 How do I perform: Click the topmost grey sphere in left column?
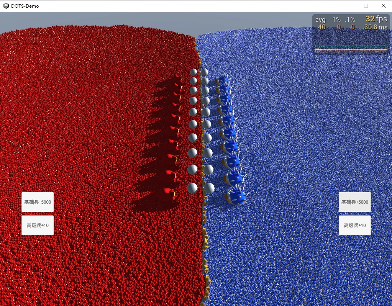point(194,72)
